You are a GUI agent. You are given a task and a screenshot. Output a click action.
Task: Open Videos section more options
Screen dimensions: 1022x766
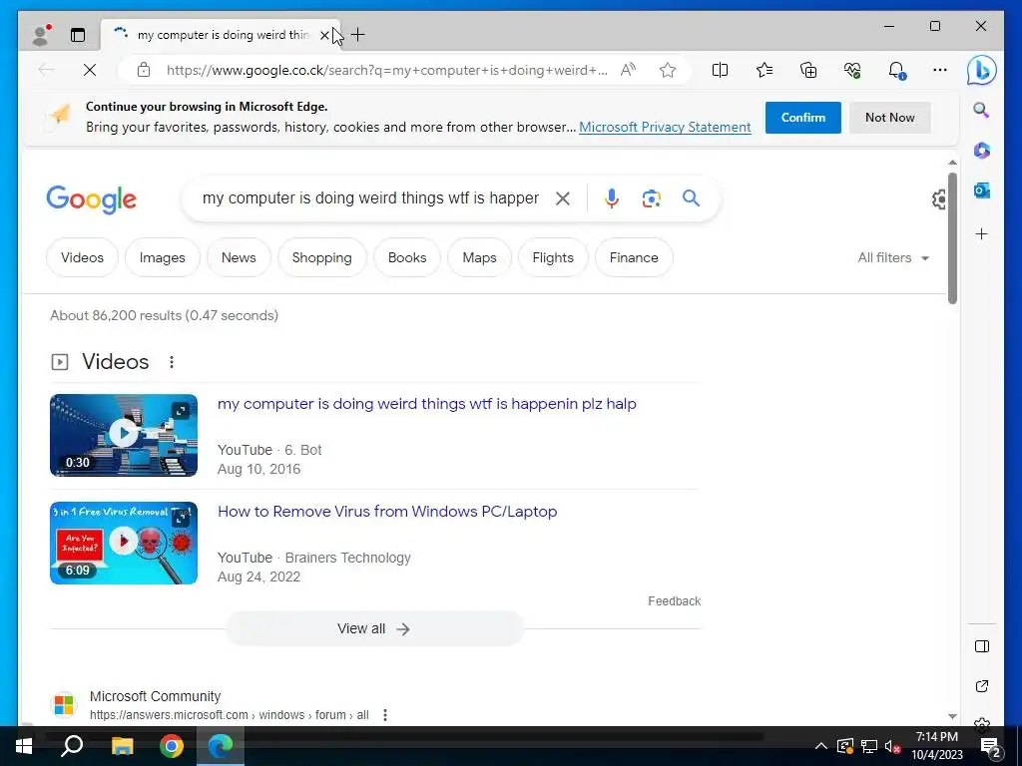[x=172, y=362]
